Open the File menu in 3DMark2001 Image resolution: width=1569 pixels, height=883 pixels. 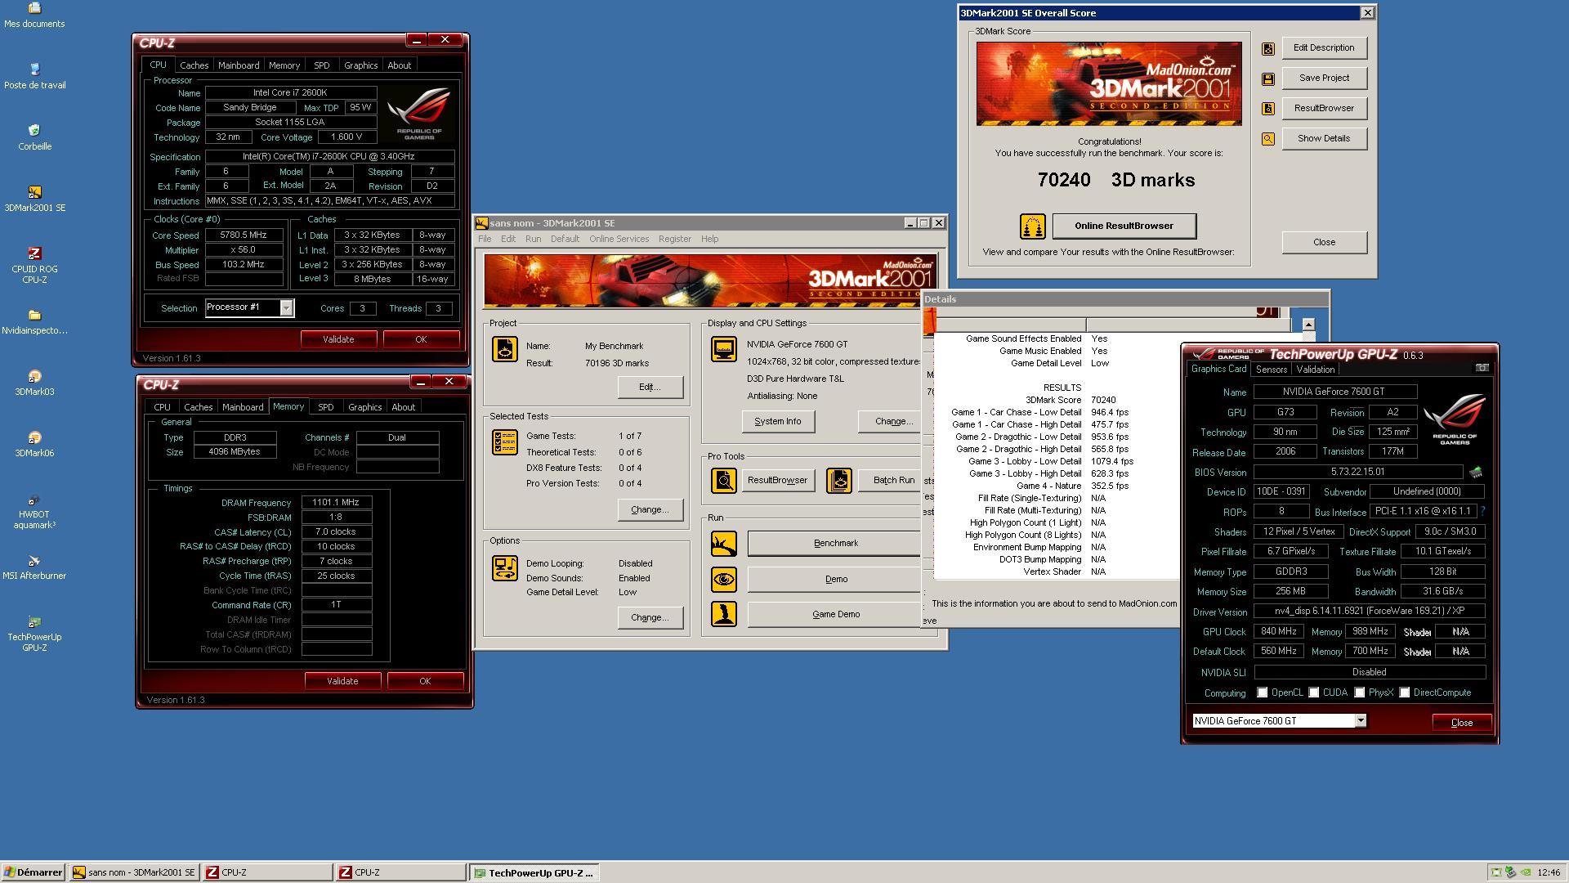(x=485, y=240)
